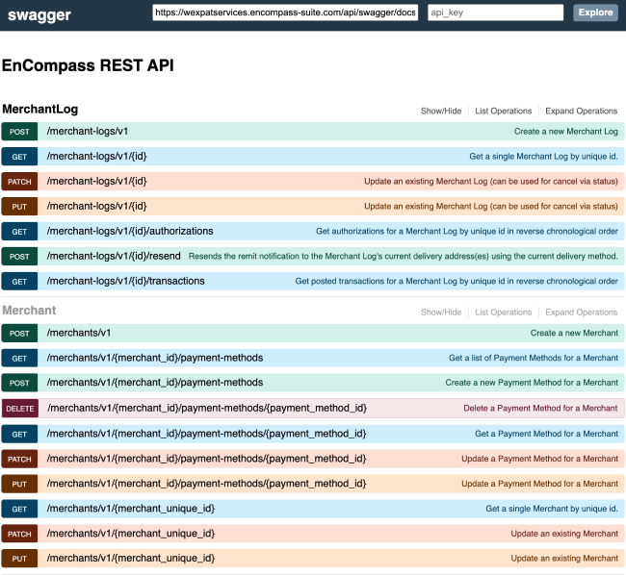The width and height of the screenshot is (626, 575).
Task: Open PATCH /merchants/v1/{merchant_unique_id} path
Action: (x=131, y=534)
